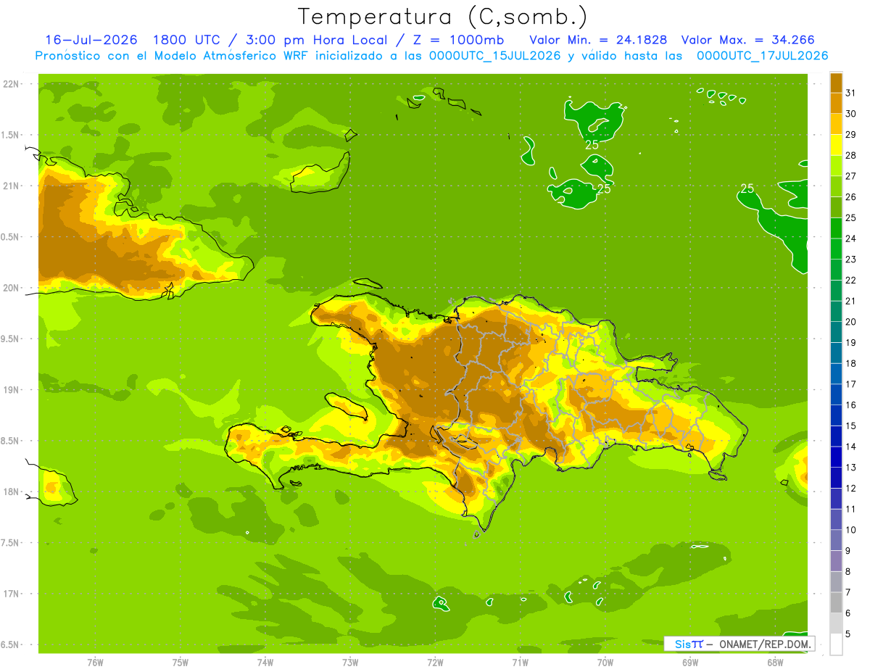Pick the colorbar swatch between 29 and 30

(836, 124)
